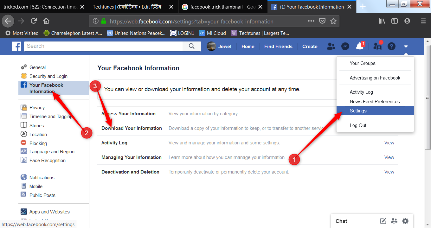Toggle the browser sidebar icon

pyautogui.click(x=395, y=21)
